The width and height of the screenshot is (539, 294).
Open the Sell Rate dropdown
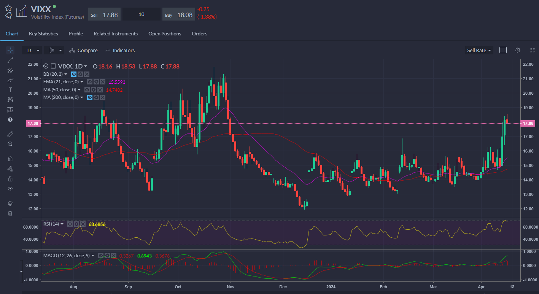[x=479, y=50]
